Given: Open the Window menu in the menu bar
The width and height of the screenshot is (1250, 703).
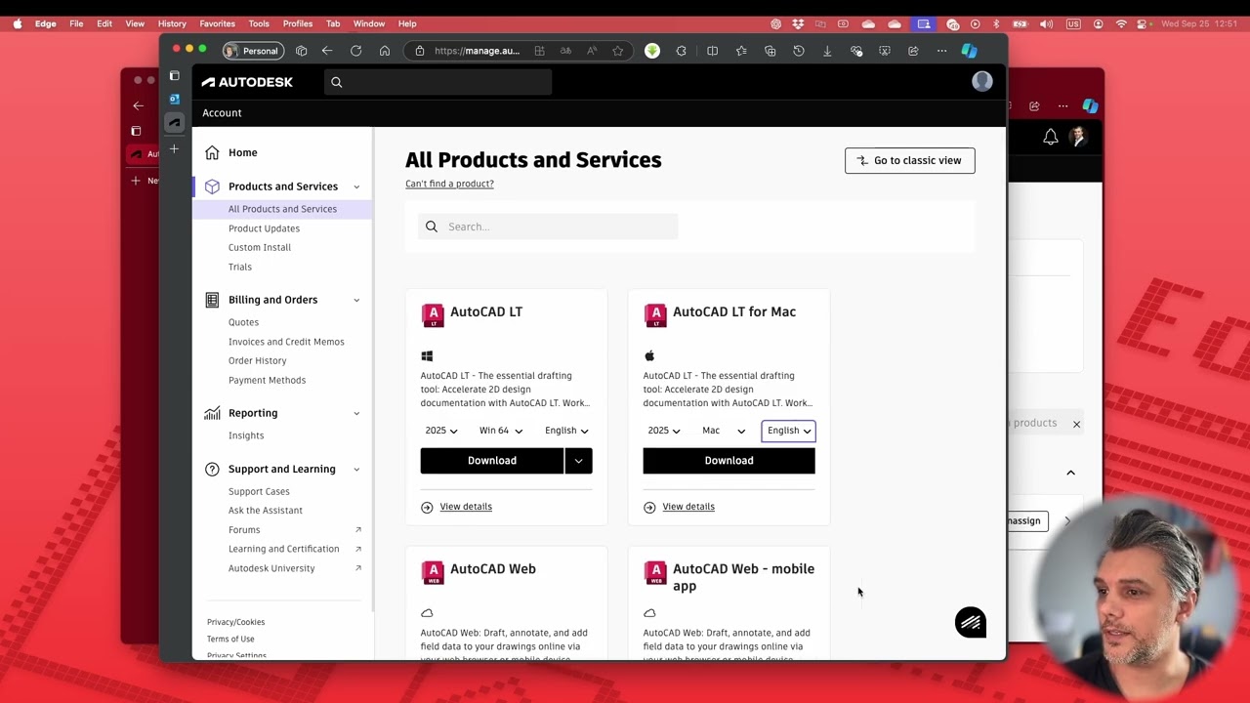Looking at the screenshot, I should click(369, 23).
